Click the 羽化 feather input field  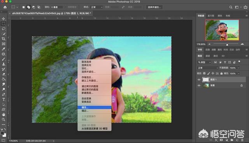tap(56, 7)
